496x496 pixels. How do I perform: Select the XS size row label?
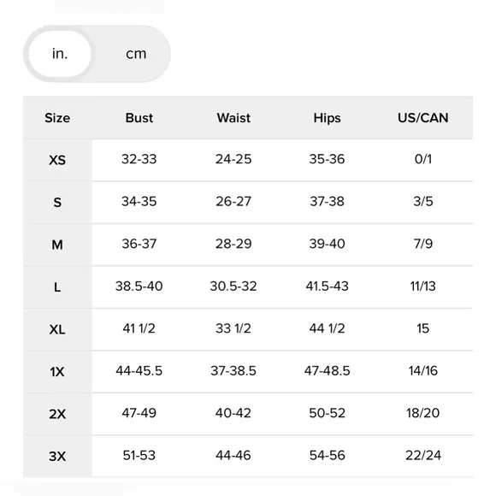pyautogui.click(x=57, y=160)
